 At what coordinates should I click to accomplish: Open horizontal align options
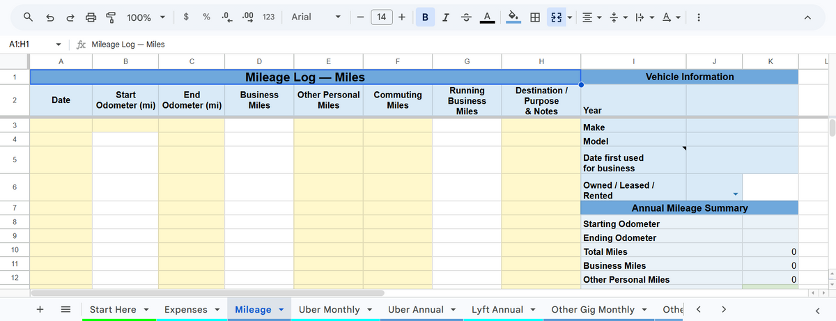coord(591,17)
